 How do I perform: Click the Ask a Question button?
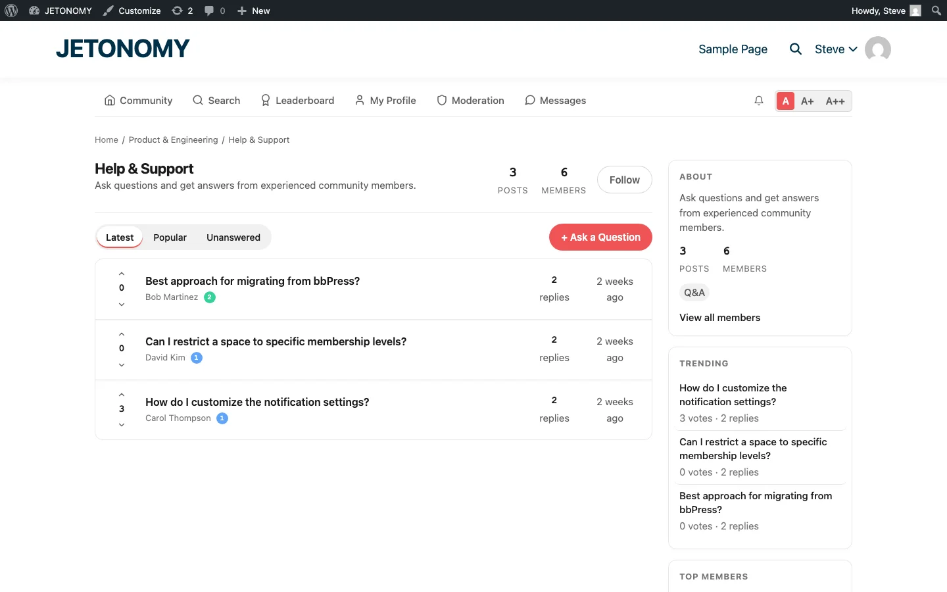(600, 237)
